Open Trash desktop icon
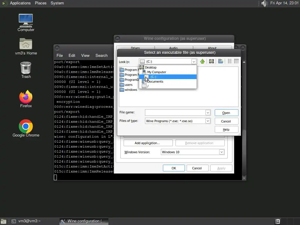The height and width of the screenshot is (225, 300). 26,70
